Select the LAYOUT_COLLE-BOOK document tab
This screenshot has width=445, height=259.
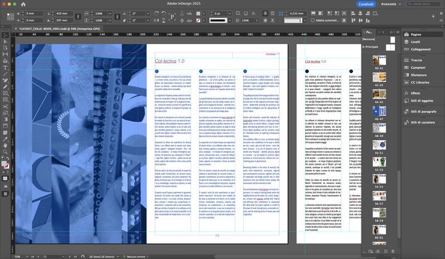59,29
